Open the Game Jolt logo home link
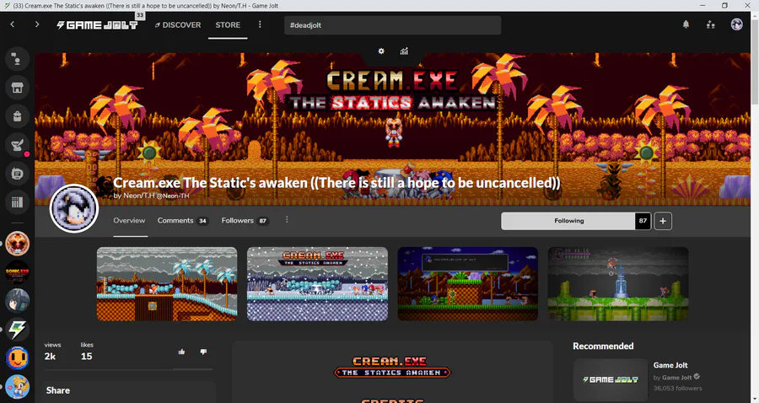759x403 pixels. (x=97, y=24)
